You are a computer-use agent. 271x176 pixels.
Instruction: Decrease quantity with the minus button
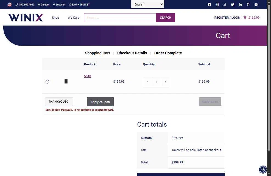(x=147, y=82)
